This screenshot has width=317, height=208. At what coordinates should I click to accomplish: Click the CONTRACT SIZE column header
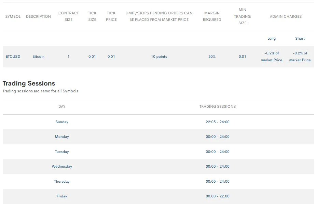(68, 16)
